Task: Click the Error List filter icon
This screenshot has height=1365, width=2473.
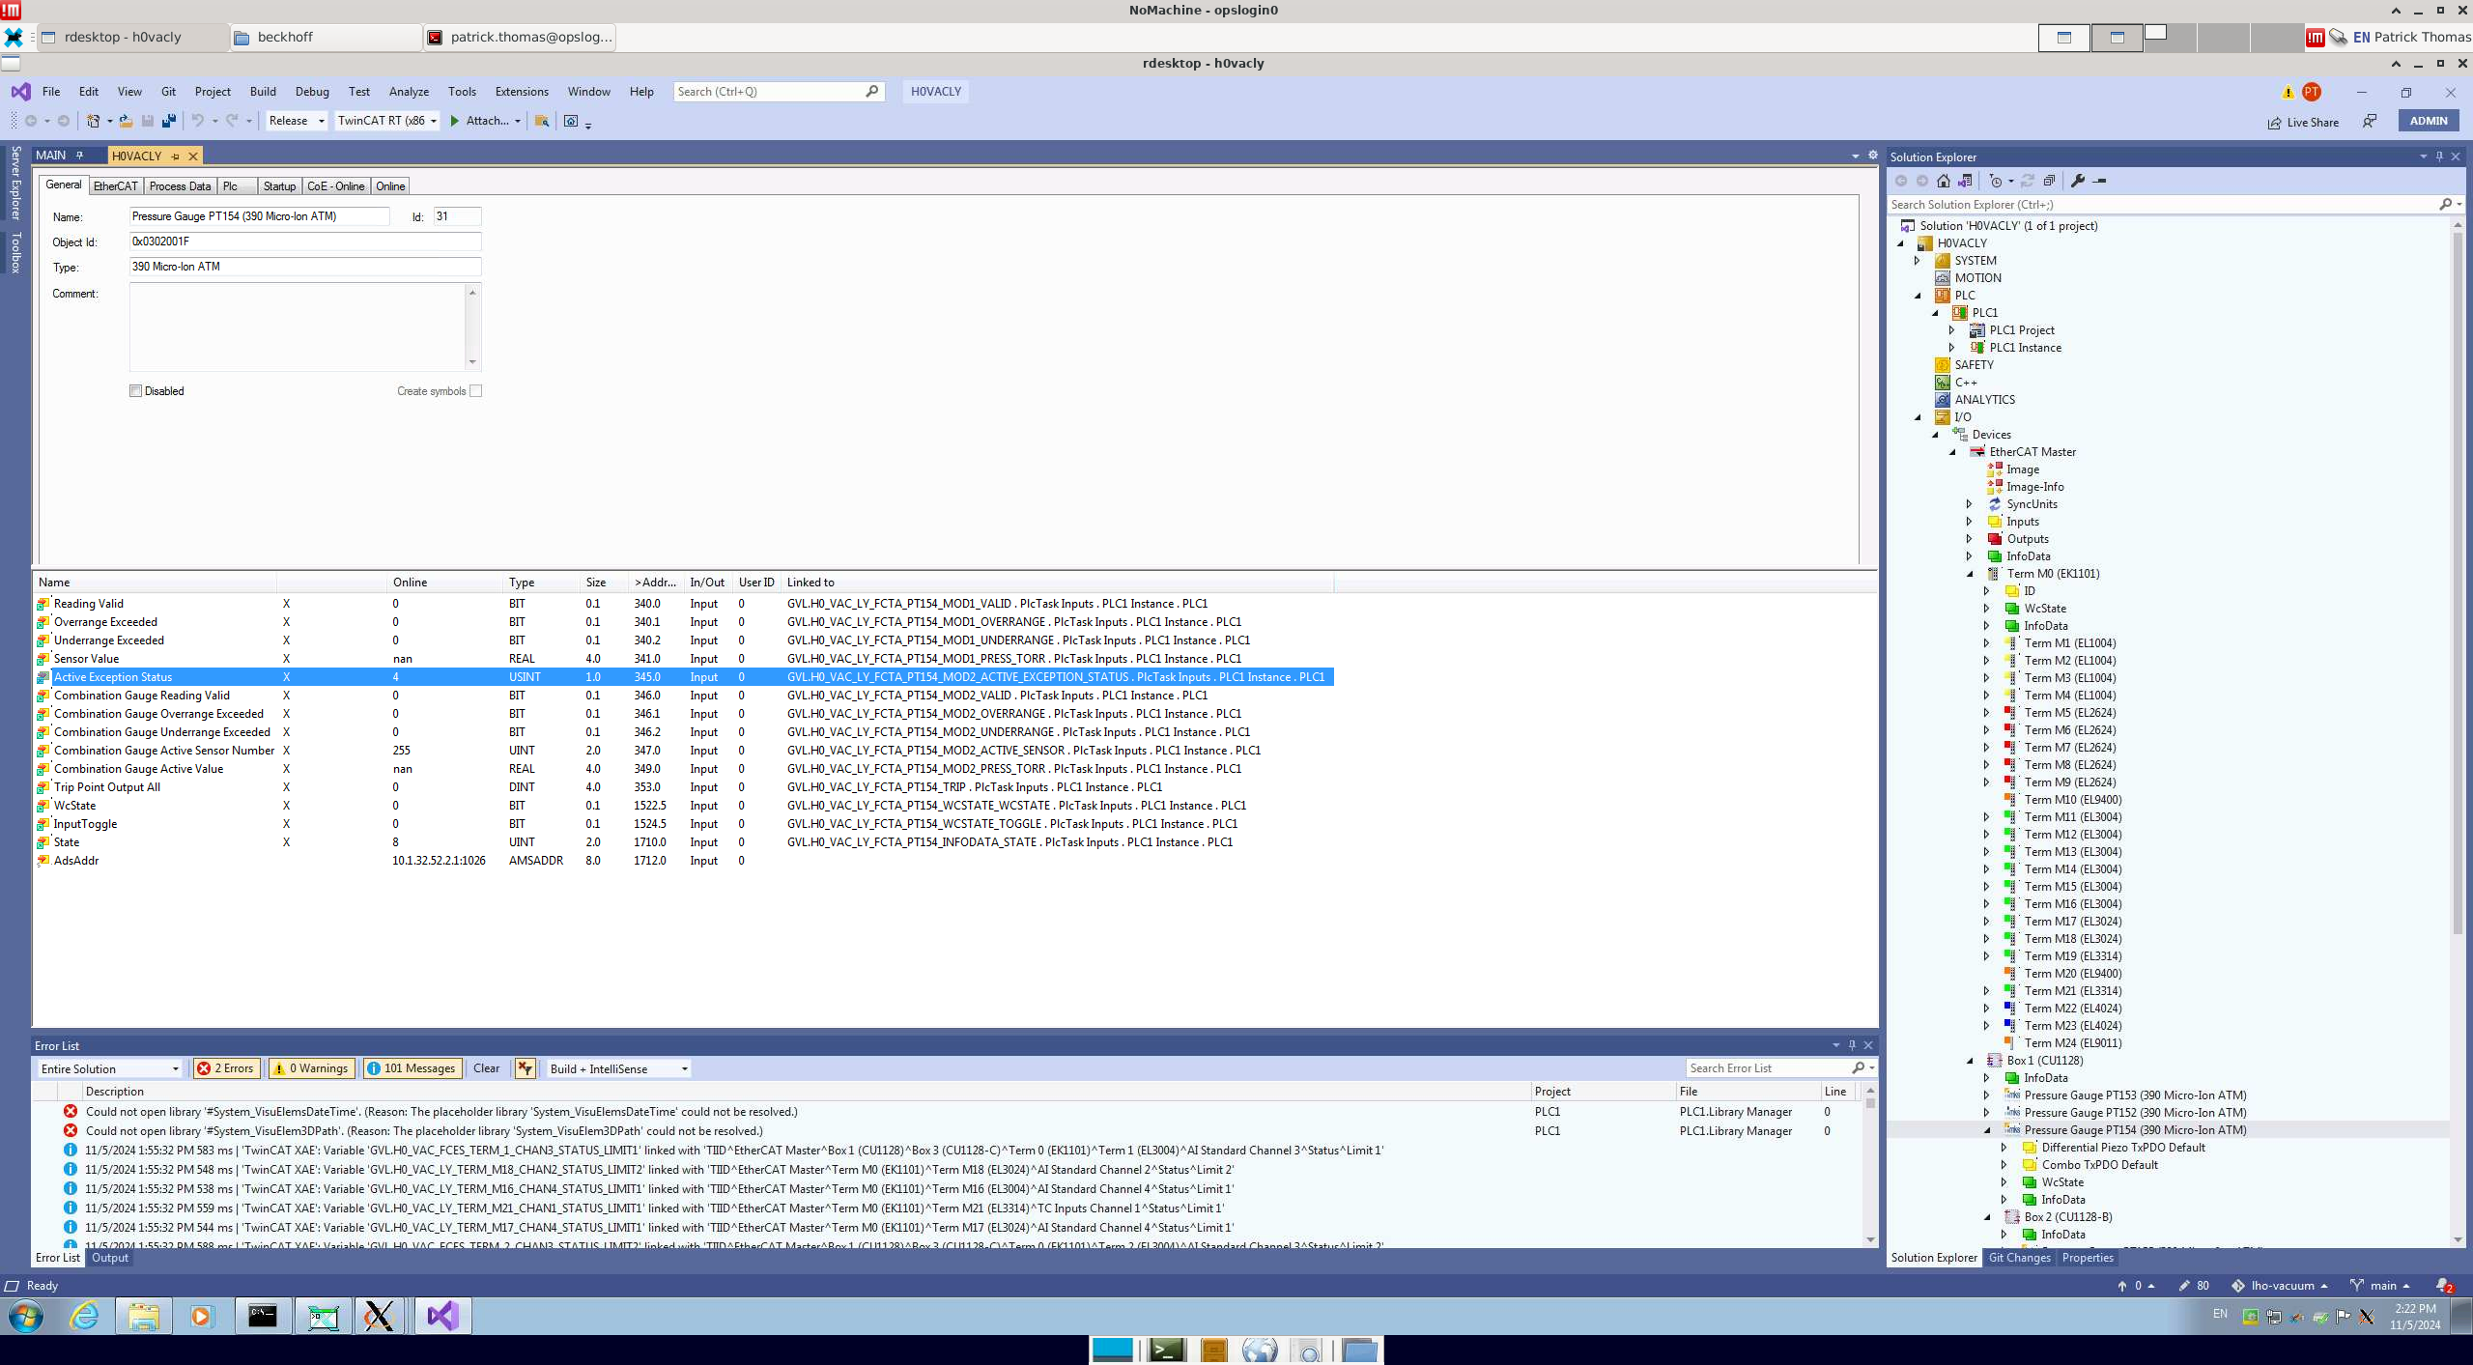Action: (525, 1068)
